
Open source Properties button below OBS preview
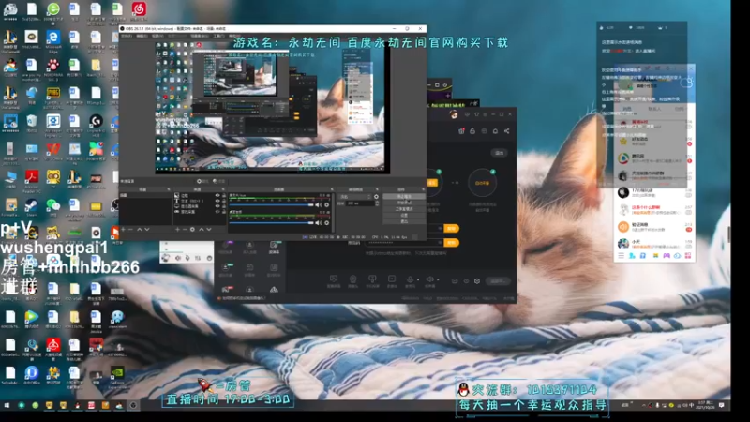coord(202,181)
